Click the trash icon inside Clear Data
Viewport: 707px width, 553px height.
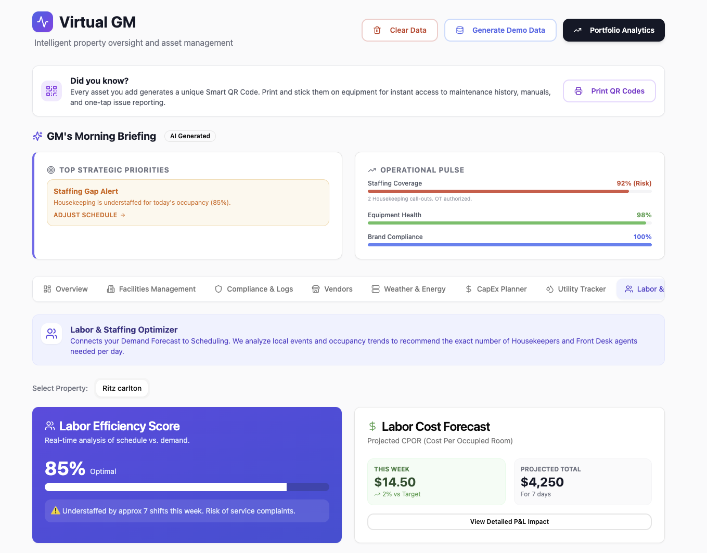[x=377, y=30]
